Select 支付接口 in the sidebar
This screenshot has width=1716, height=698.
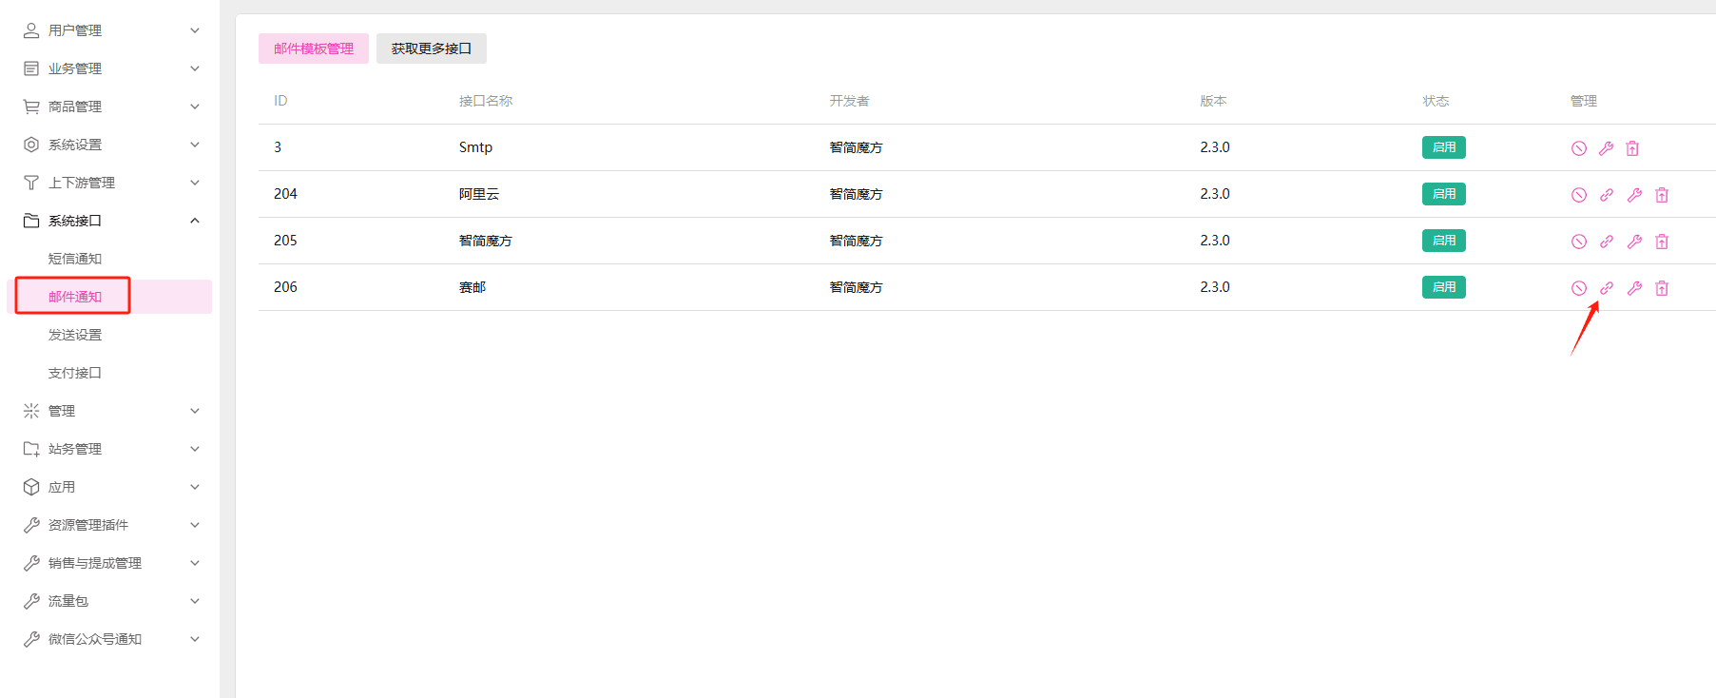75,373
